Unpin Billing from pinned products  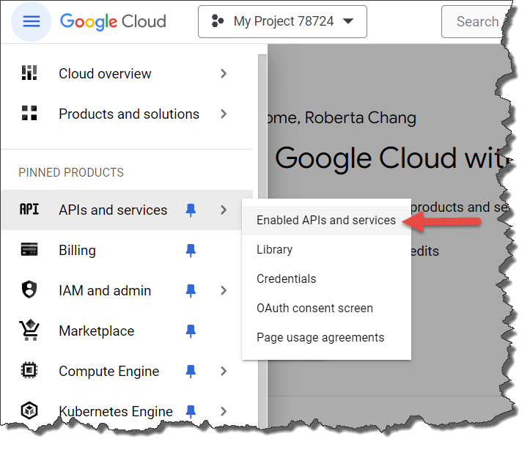191,251
